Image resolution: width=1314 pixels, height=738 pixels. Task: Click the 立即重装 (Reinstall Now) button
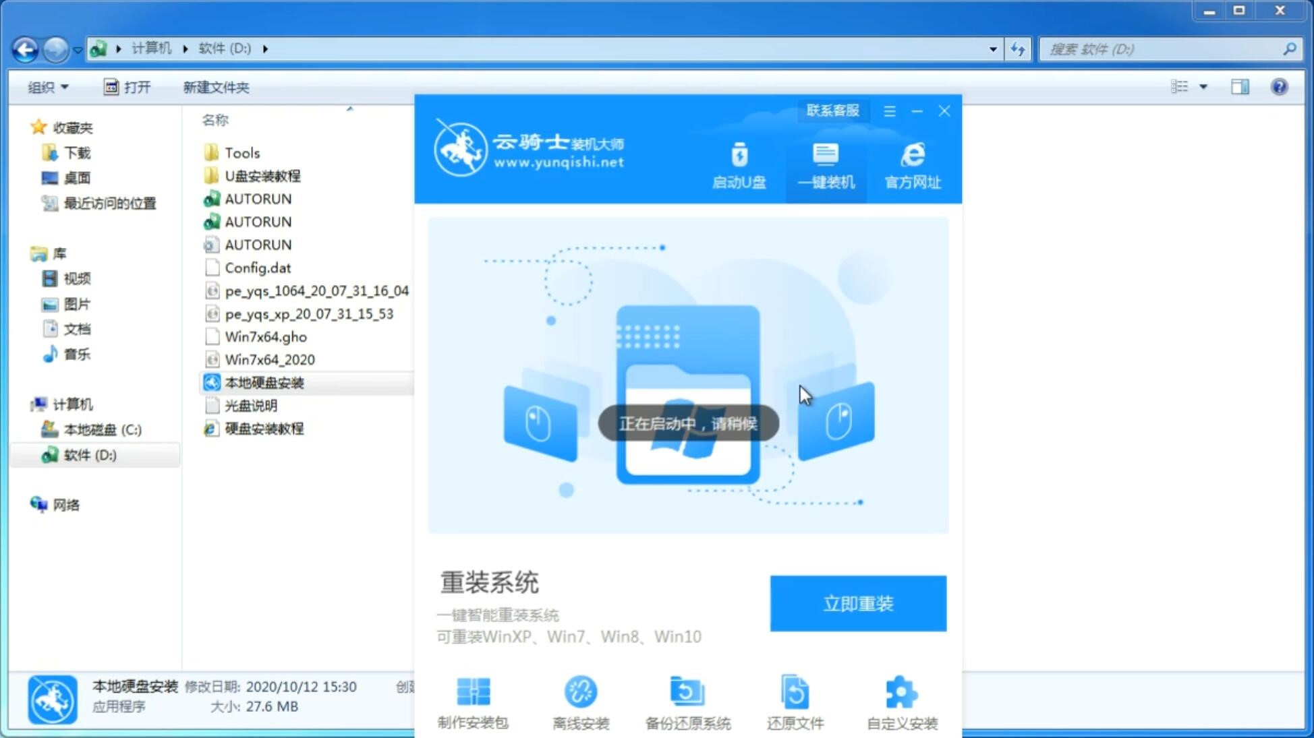858,603
